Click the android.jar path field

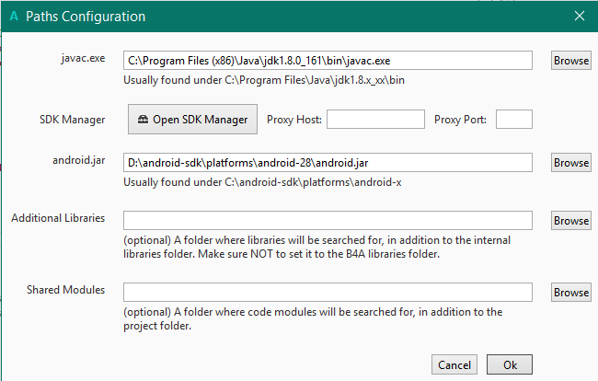point(328,163)
